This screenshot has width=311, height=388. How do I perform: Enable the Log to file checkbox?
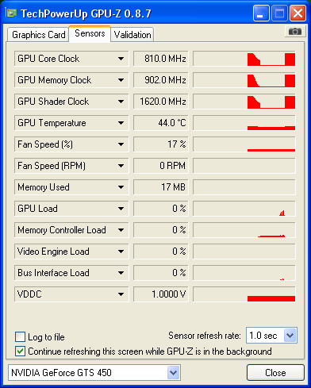(21, 337)
